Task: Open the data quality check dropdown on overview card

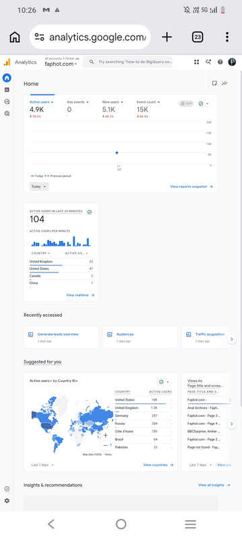Action: (x=204, y=103)
